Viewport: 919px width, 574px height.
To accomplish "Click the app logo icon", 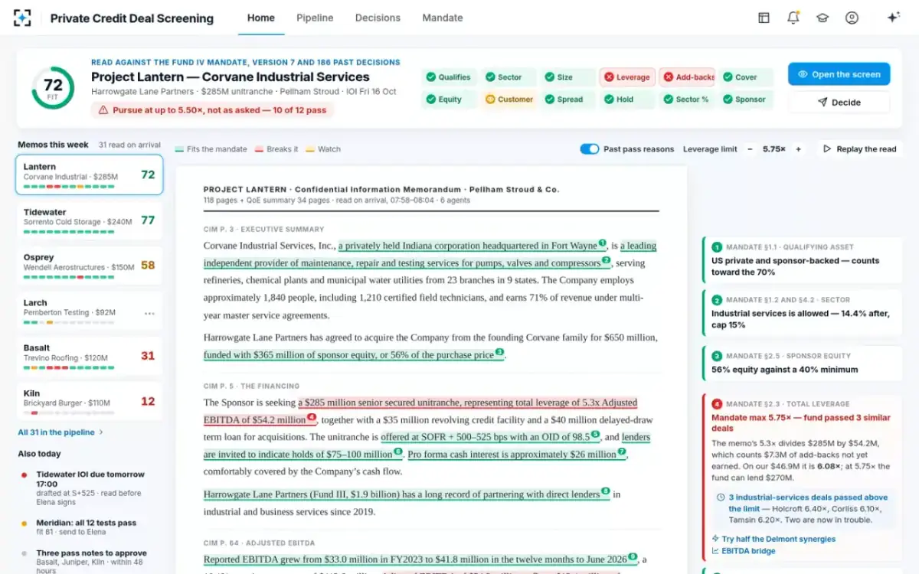I will click(22, 18).
